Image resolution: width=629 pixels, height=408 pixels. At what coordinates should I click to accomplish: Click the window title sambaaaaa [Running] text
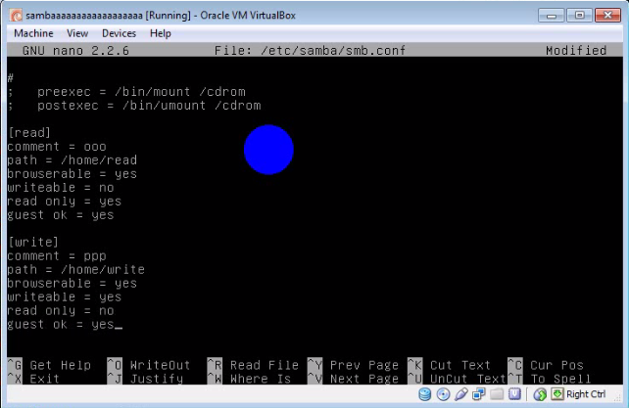tap(161, 16)
